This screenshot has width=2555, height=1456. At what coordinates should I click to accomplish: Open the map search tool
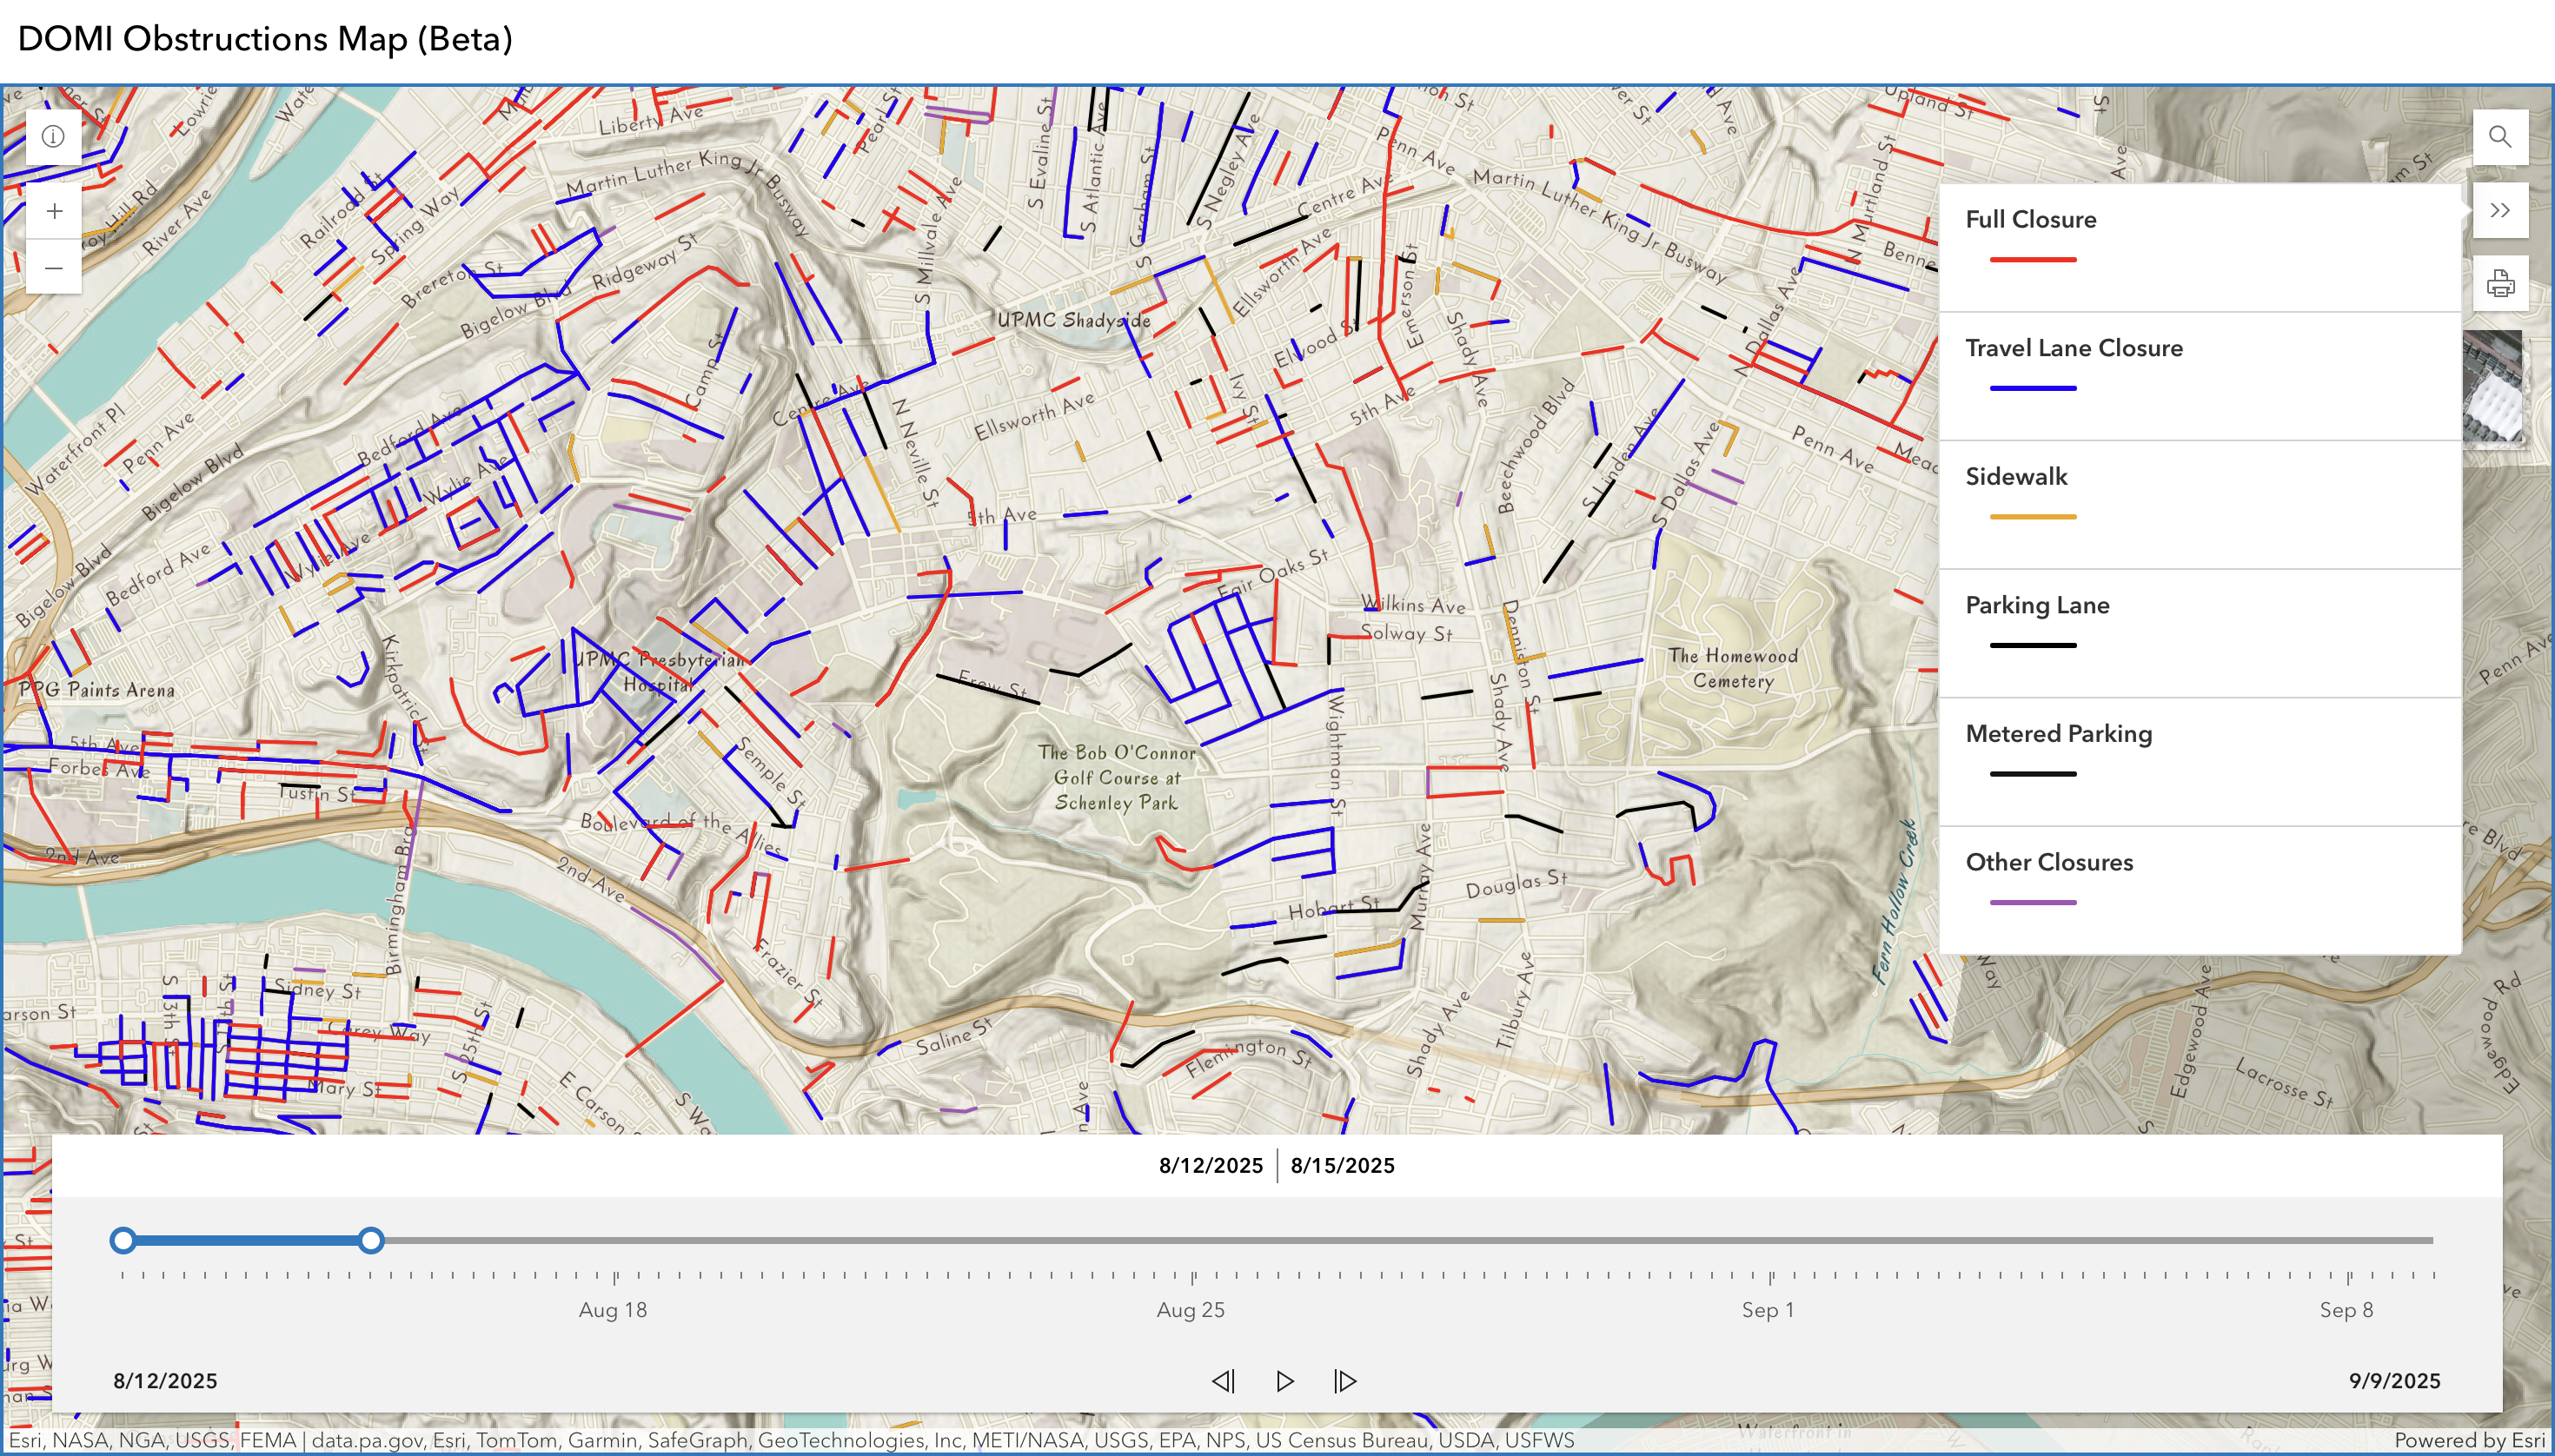2499,137
